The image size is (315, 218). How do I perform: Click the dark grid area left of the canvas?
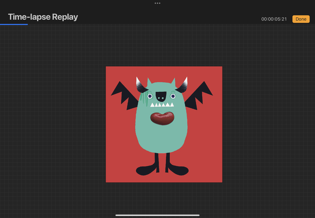pyautogui.click(x=51, y=118)
